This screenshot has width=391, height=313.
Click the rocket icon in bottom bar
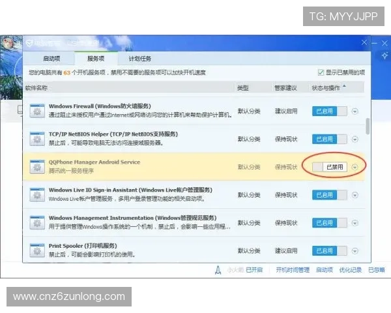click(x=218, y=270)
